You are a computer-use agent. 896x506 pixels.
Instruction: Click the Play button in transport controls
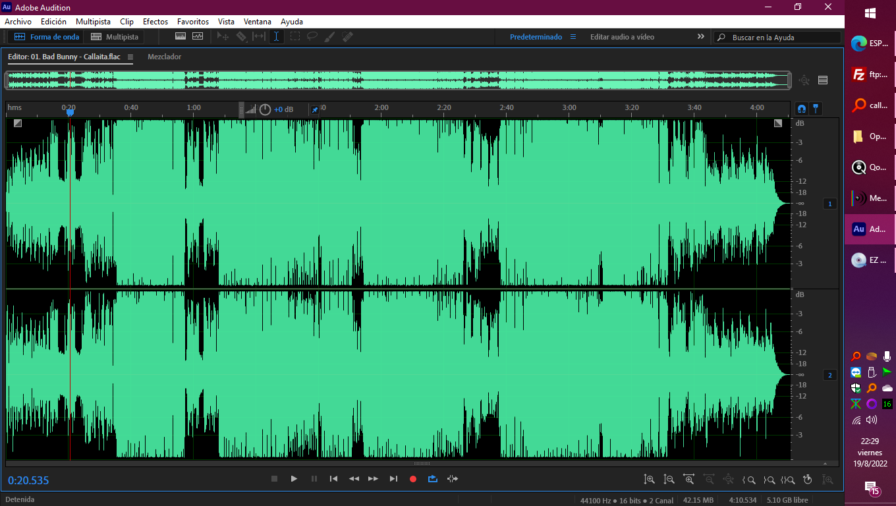(x=294, y=479)
